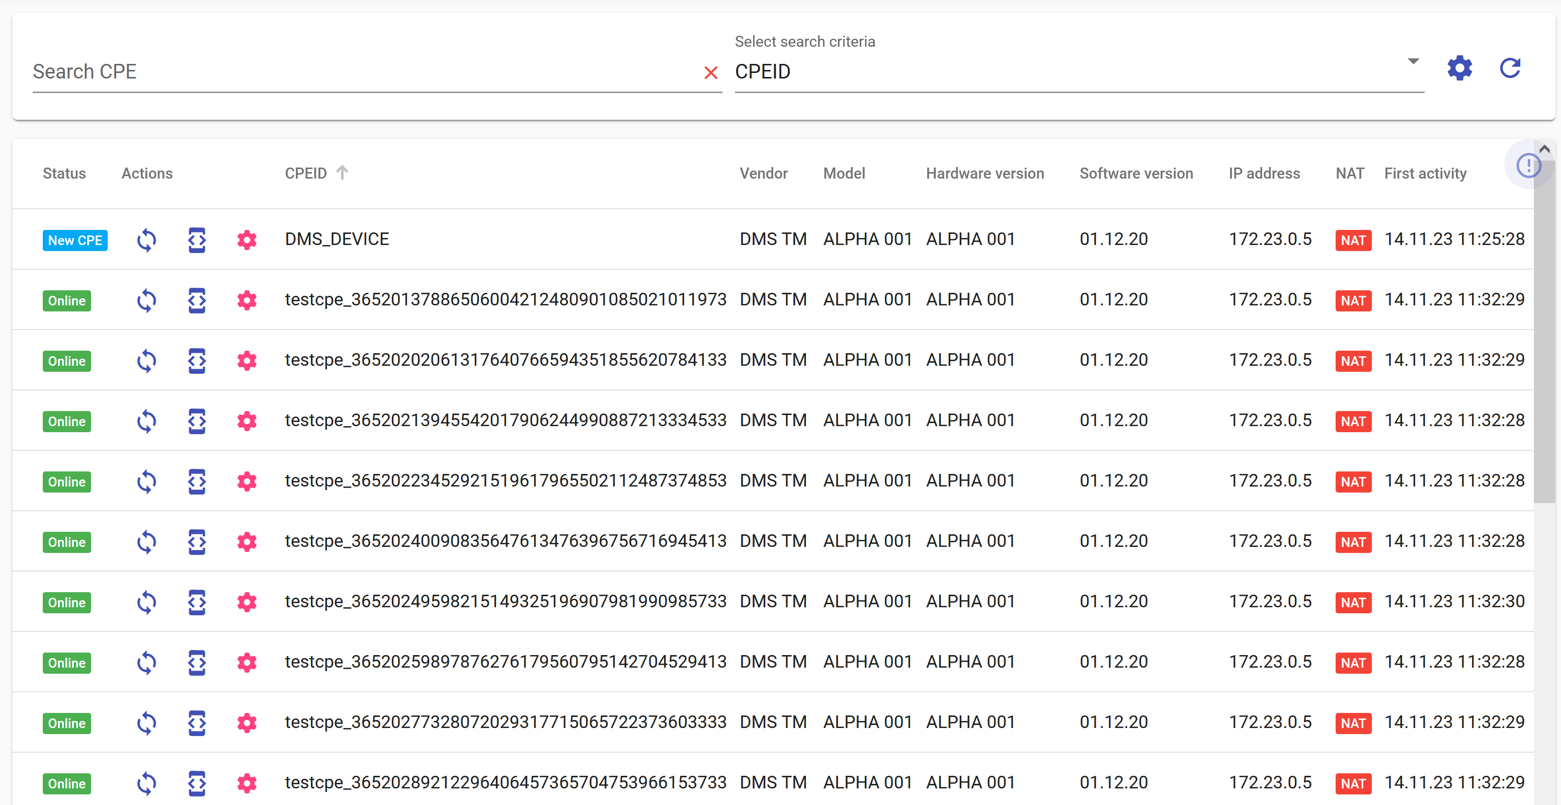This screenshot has width=1561, height=805.
Task: Click sync icon for testcpe ending 945413
Action: [147, 542]
